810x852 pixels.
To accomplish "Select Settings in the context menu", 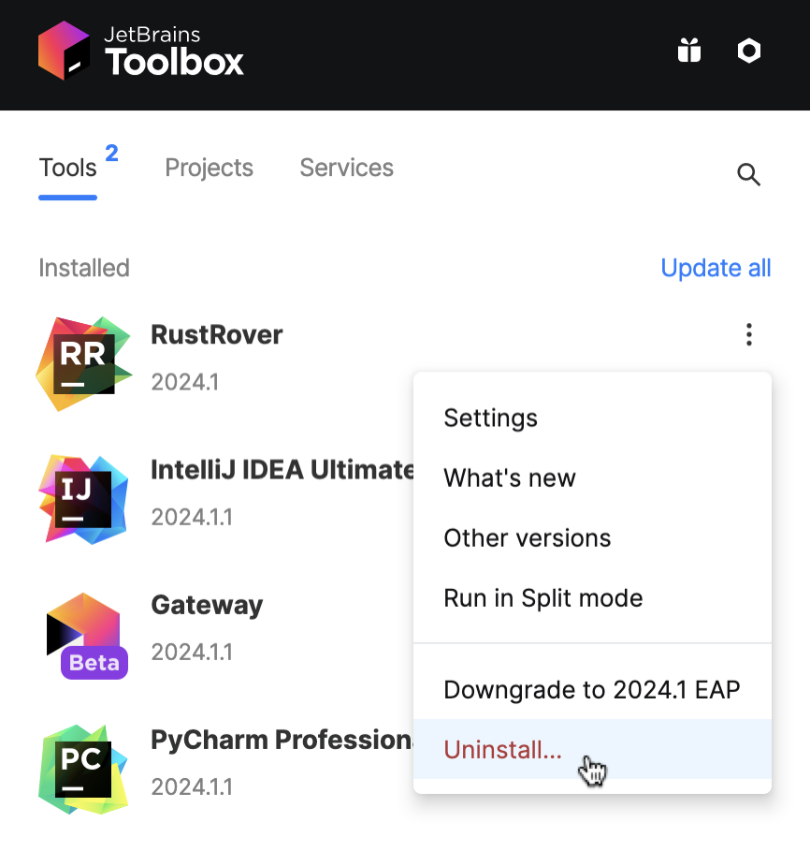I will [x=490, y=419].
